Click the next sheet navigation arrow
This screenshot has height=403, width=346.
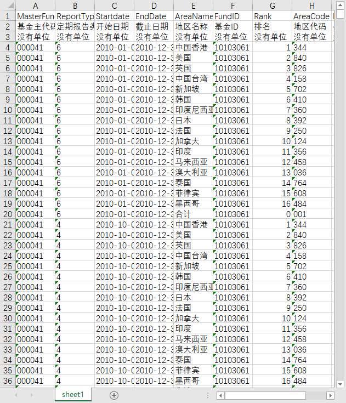pos(32,395)
